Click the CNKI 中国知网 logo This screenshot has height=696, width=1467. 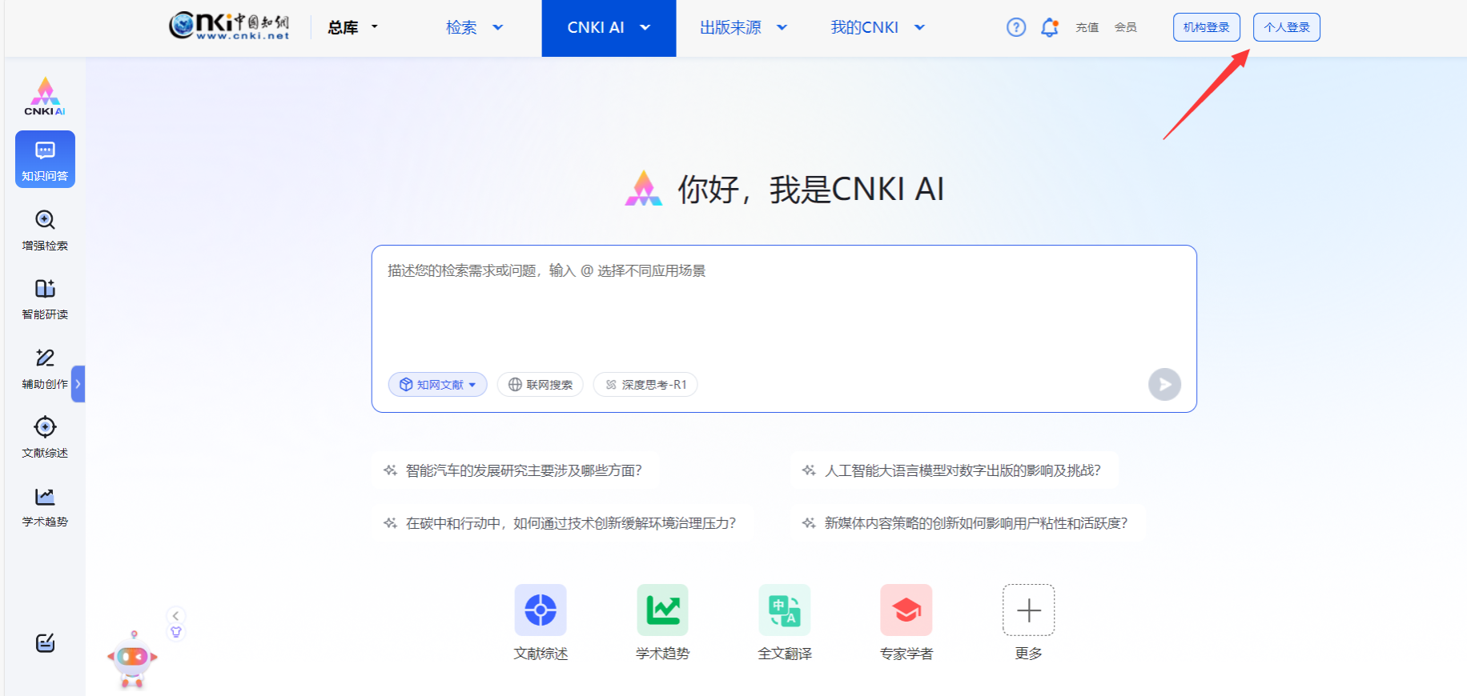point(229,26)
